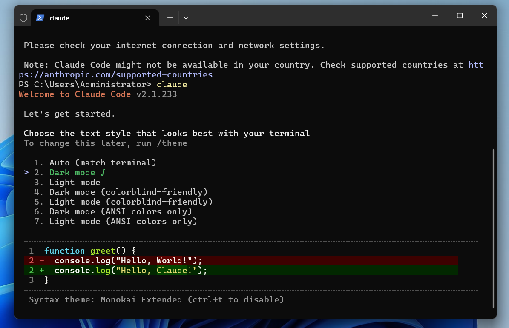Click 'Syntax theme: Monokai Extended' line

[156, 299]
